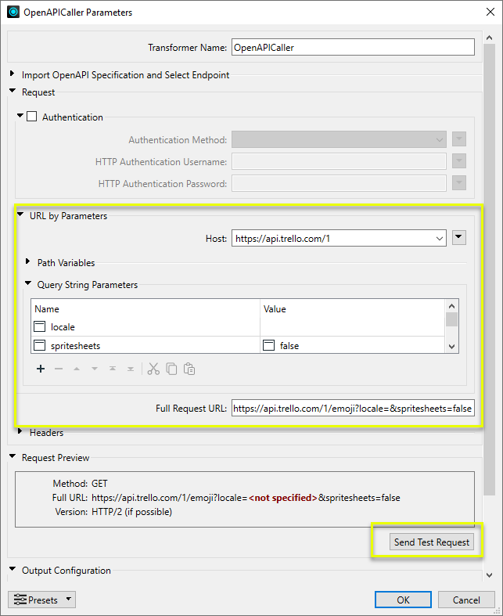Click the move row to bottom icon
Image resolution: width=503 pixels, height=616 pixels.
[x=131, y=369]
